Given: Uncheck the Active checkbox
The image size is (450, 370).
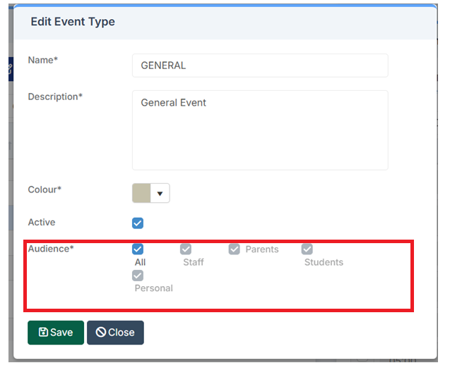Looking at the screenshot, I should coord(138,223).
